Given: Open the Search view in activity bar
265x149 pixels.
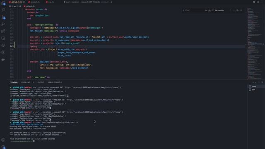Looking at the screenshot, I should pyautogui.click(x=3, y=10).
